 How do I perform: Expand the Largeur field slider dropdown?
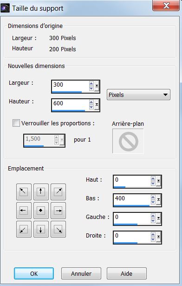pos(97,86)
